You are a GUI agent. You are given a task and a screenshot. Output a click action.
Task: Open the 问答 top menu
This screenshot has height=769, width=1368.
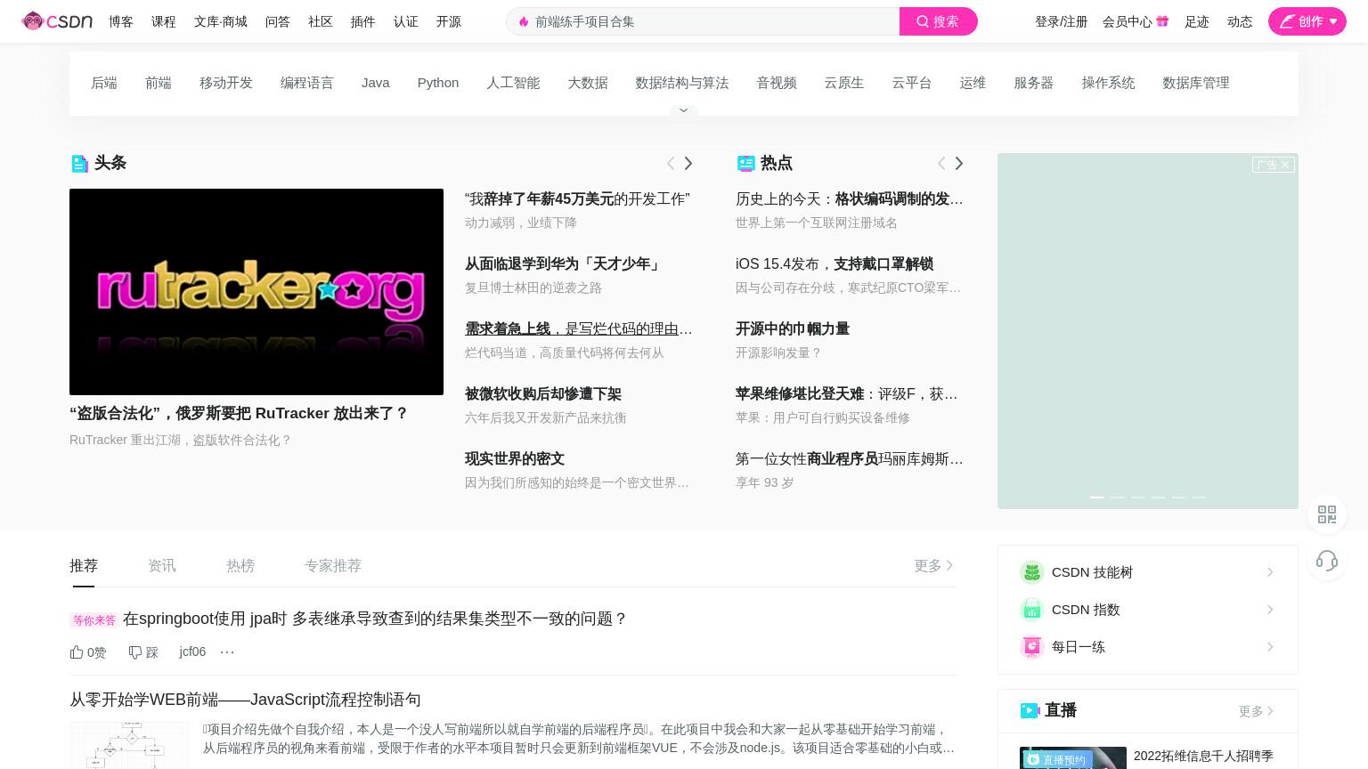coord(278,21)
